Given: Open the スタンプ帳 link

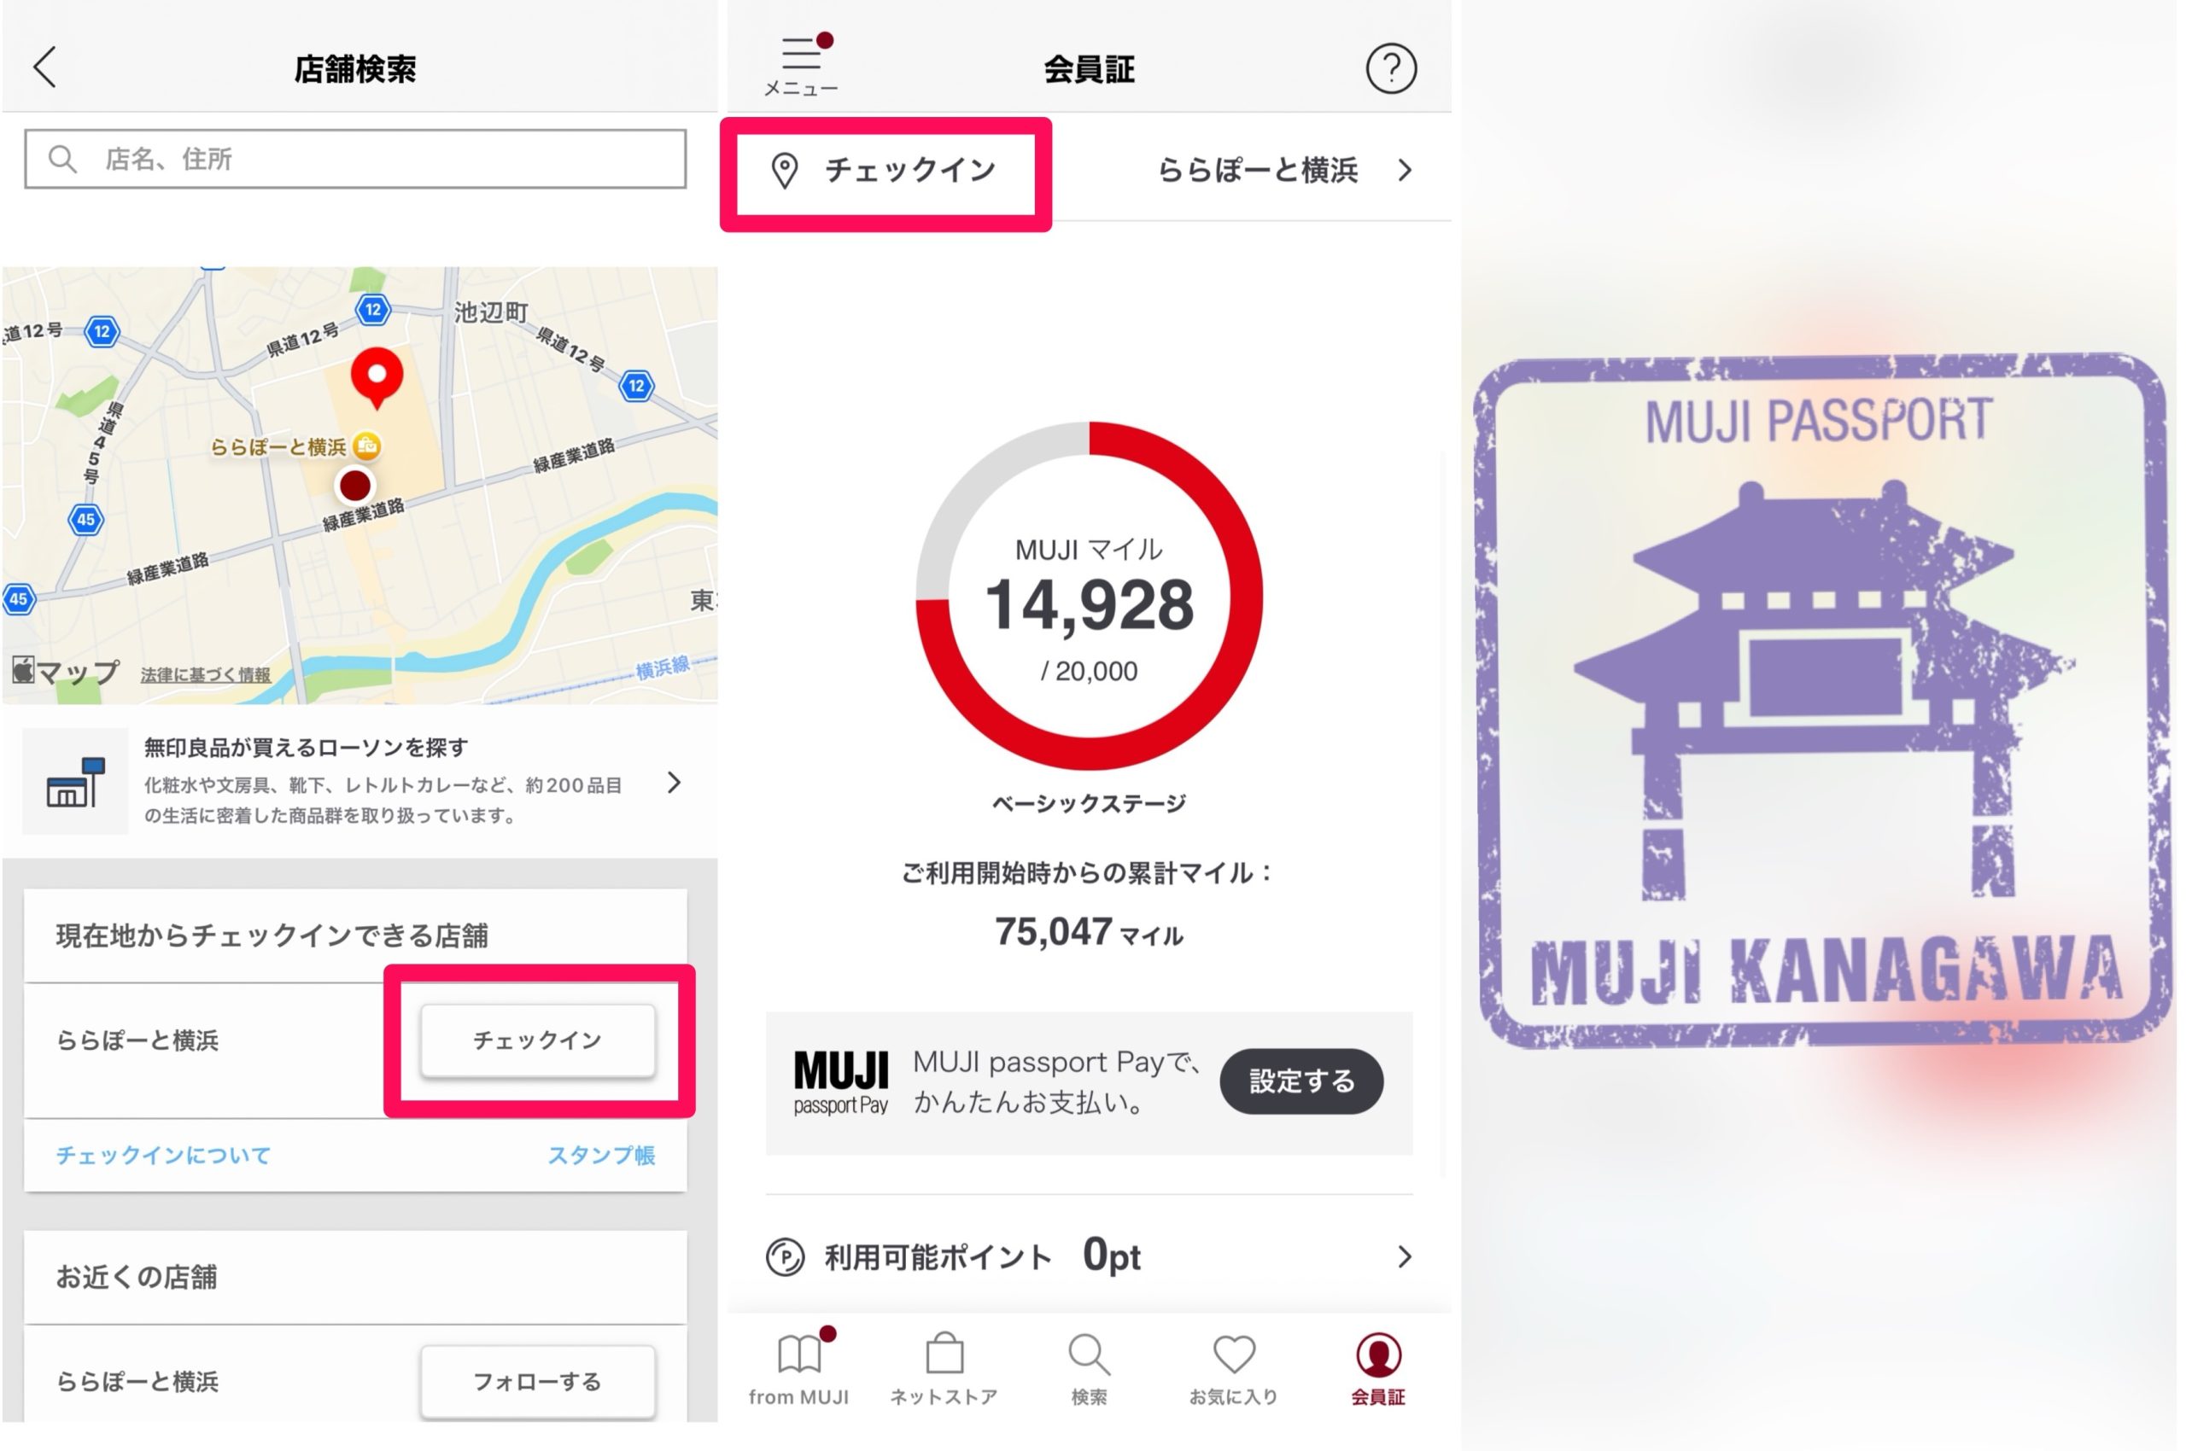Looking at the screenshot, I should (x=602, y=1155).
